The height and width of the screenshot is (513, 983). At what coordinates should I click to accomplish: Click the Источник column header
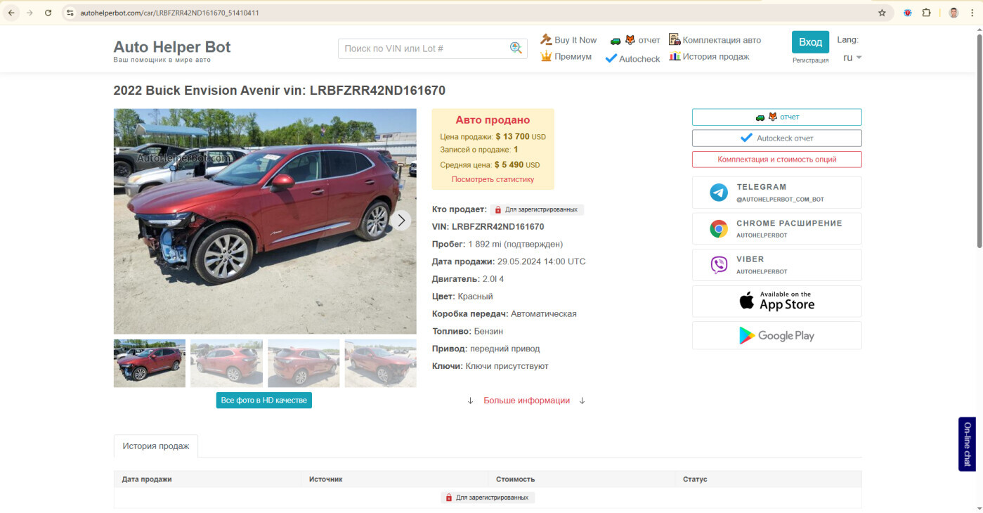[x=325, y=479]
